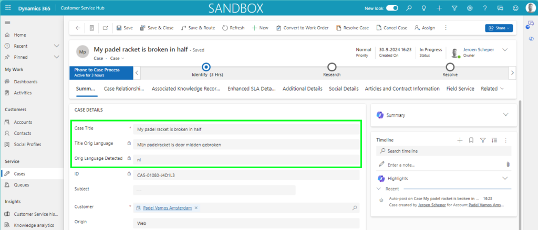Open the timeline filter icon
538x230 pixels.
click(483, 140)
